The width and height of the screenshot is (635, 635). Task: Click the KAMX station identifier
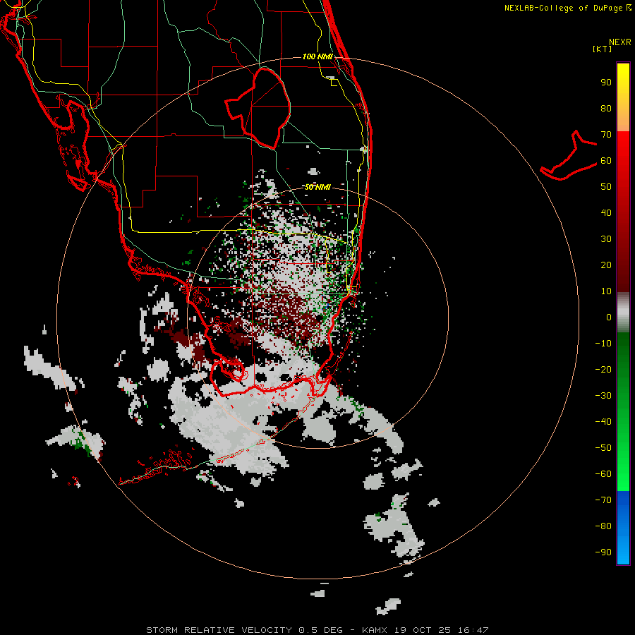(x=375, y=630)
